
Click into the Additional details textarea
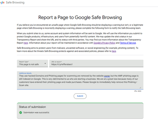(x=80, y=80)
